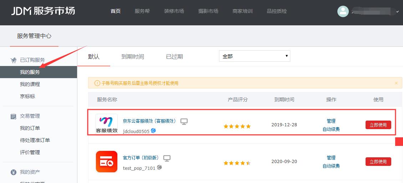
Task: Click the 已订购服务 cart icon
Action: (13, 60)
